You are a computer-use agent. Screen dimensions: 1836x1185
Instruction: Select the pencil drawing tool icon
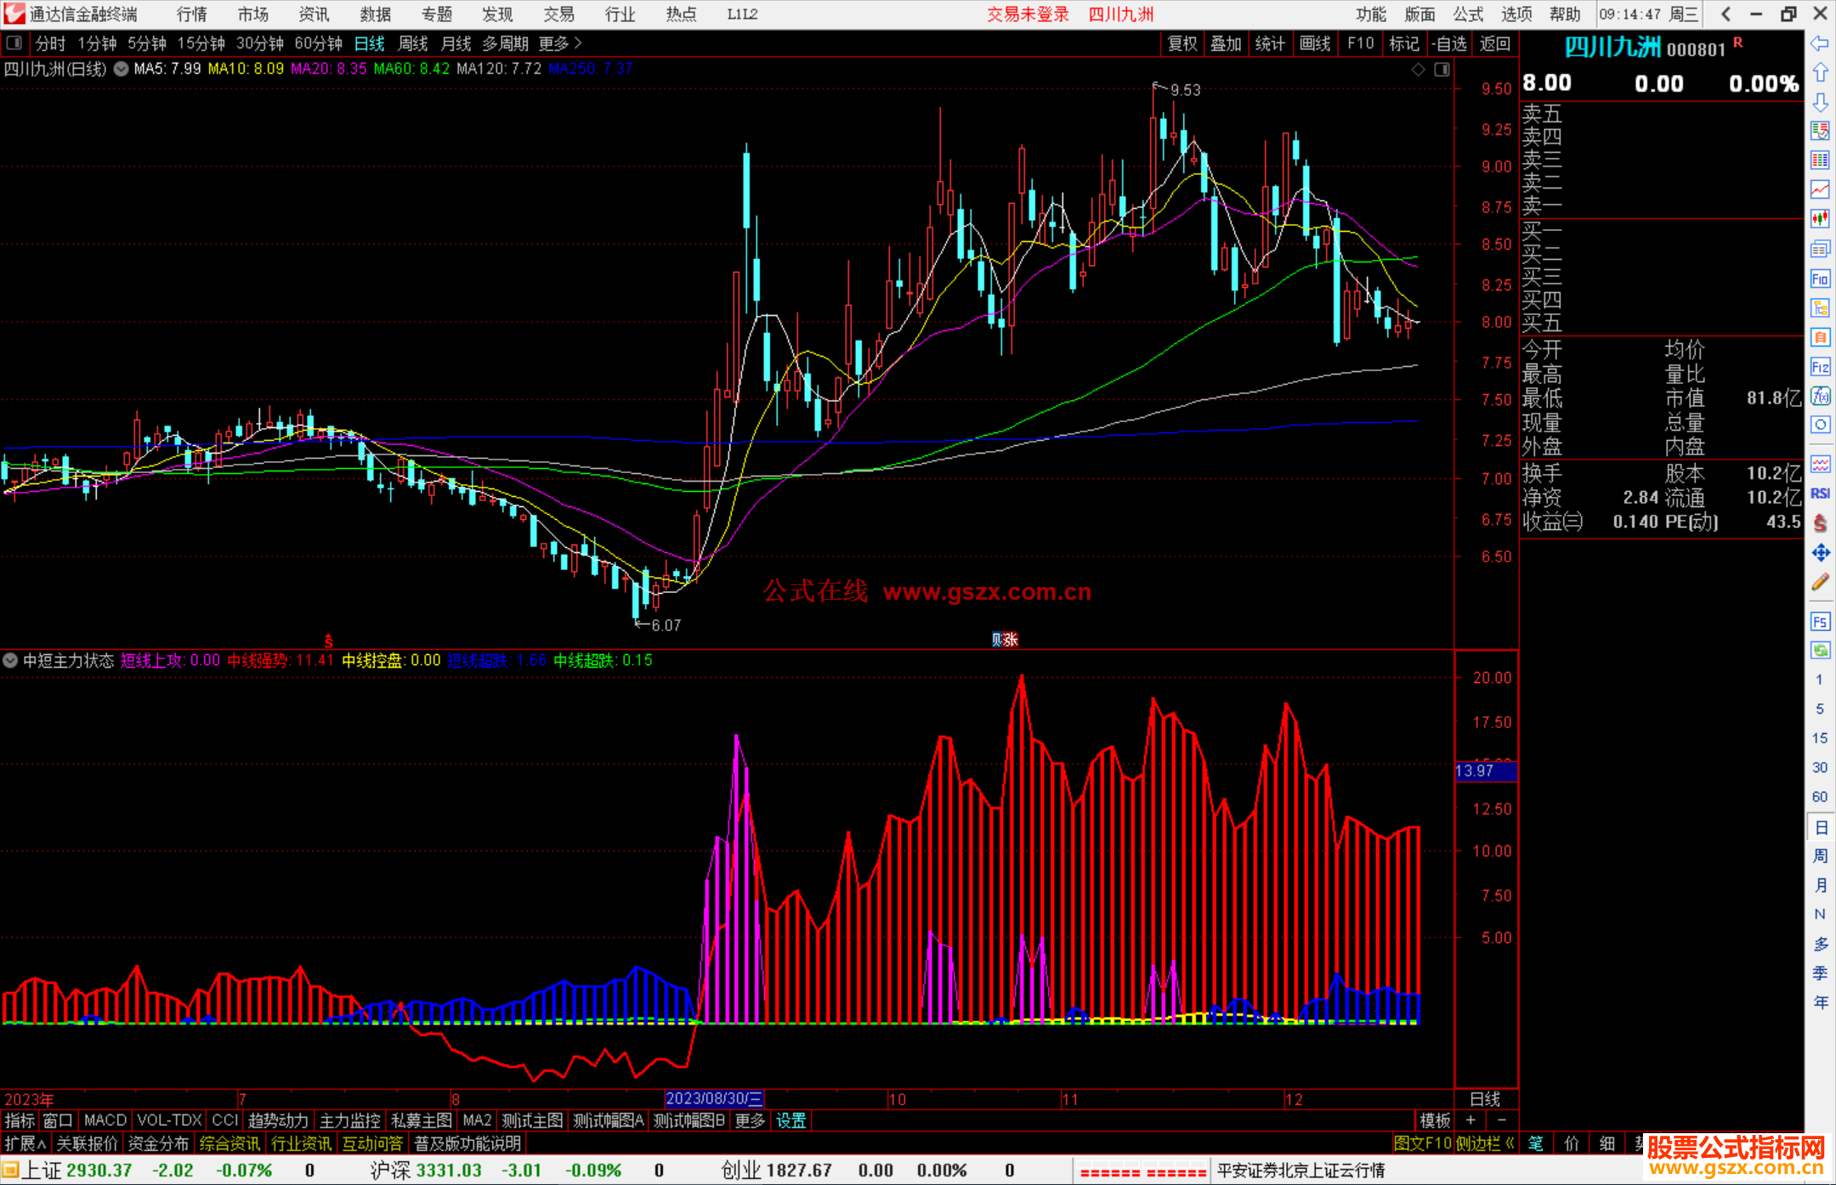1820,582
